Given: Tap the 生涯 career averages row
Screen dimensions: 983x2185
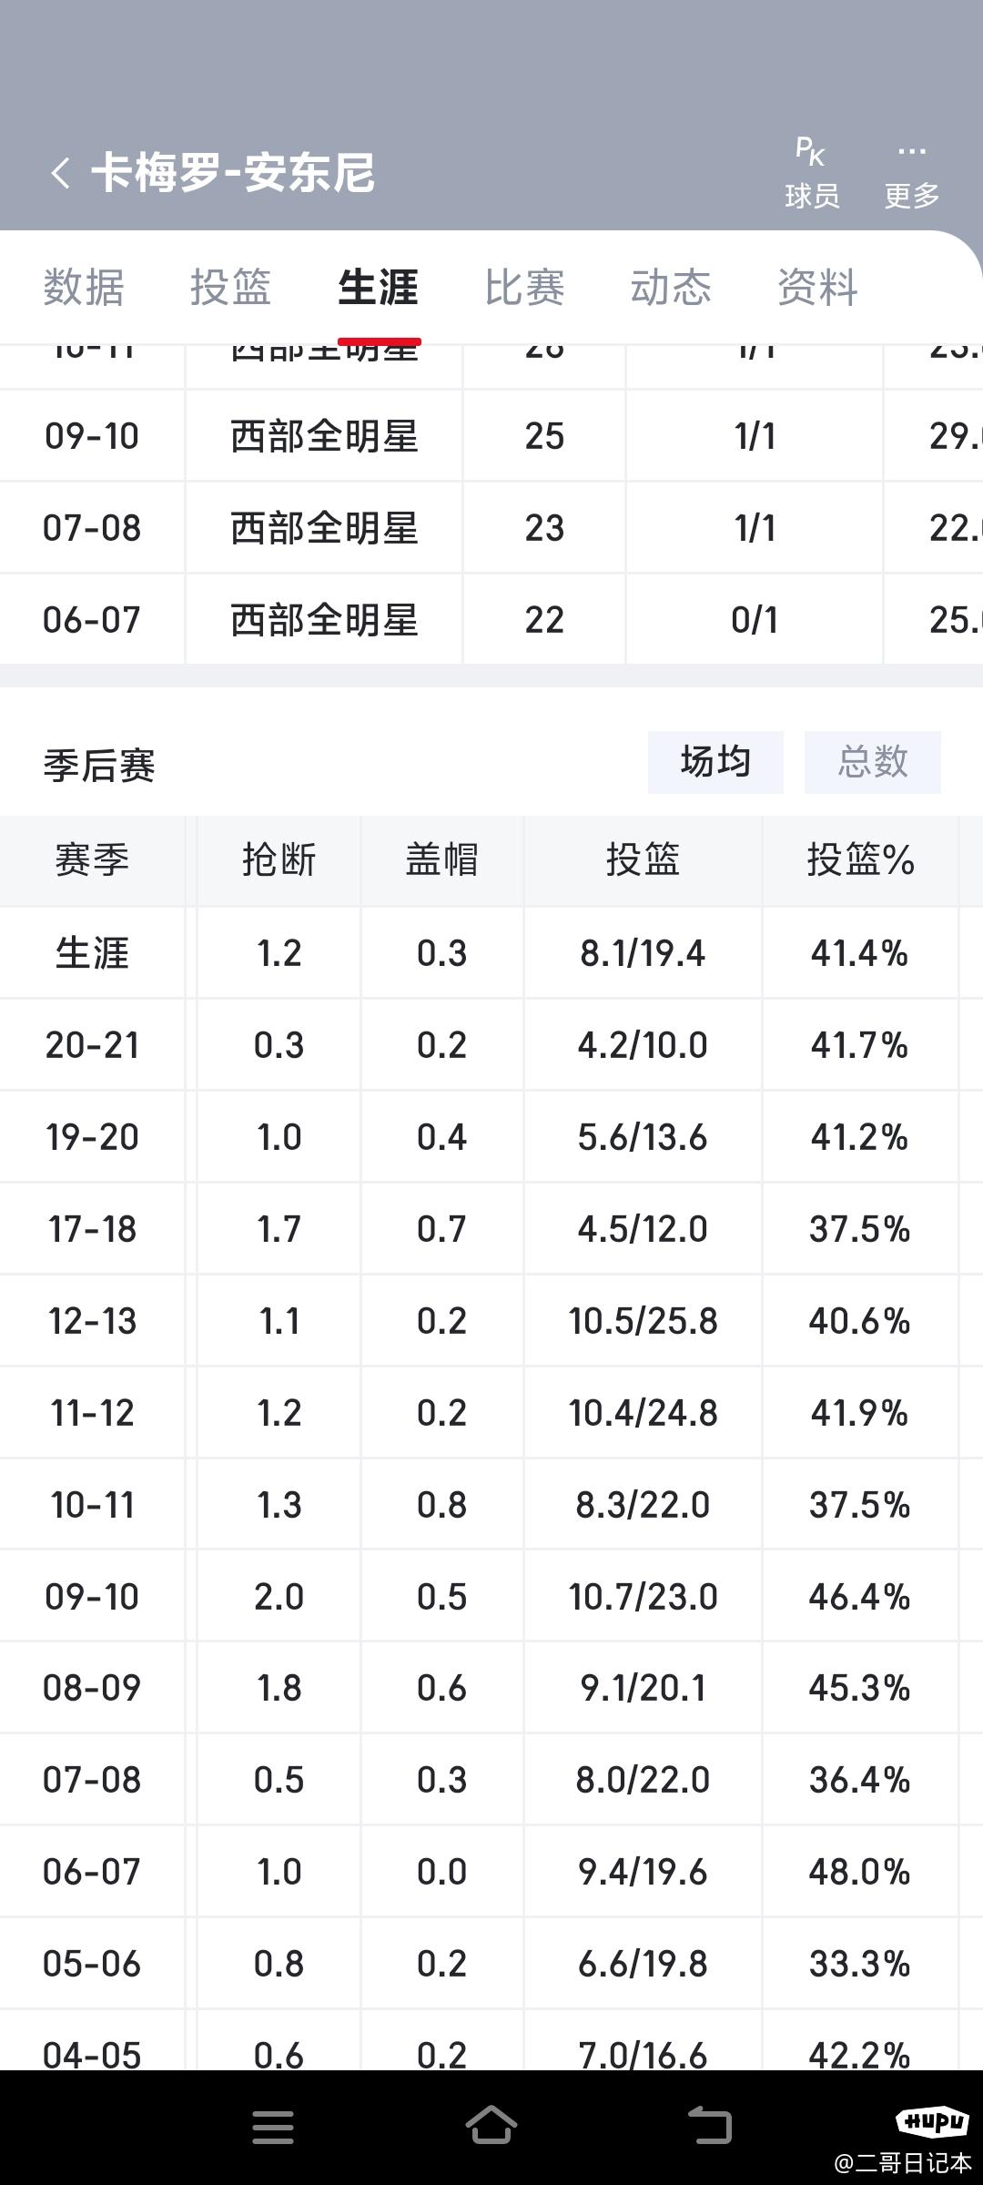Looking at the screenshot, I should point(491,953).
